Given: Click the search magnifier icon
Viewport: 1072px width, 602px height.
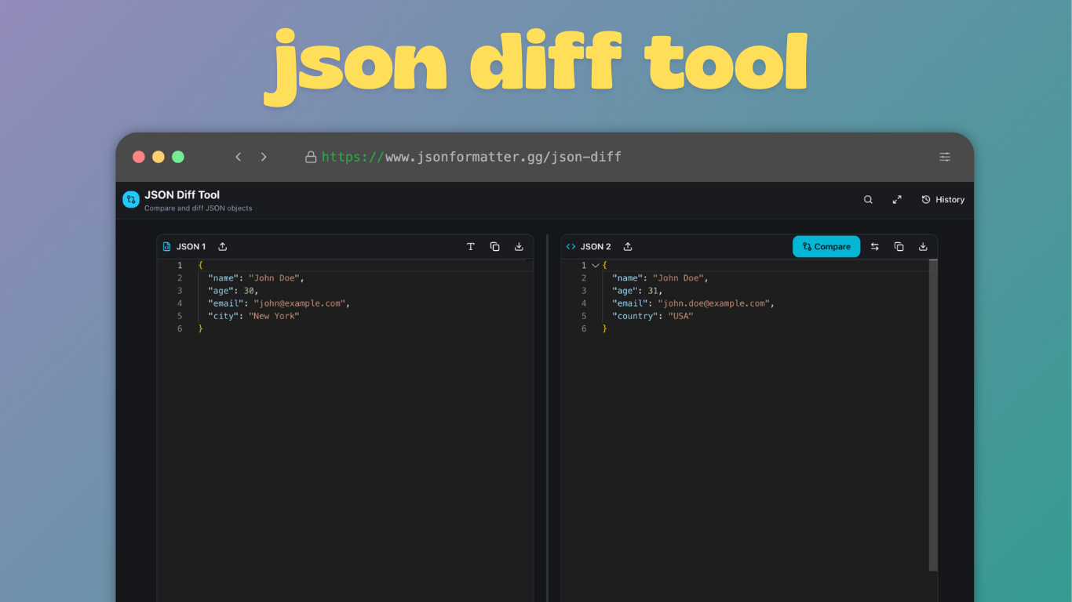Looking at the screenshot, I should click(x=868, y=200).
